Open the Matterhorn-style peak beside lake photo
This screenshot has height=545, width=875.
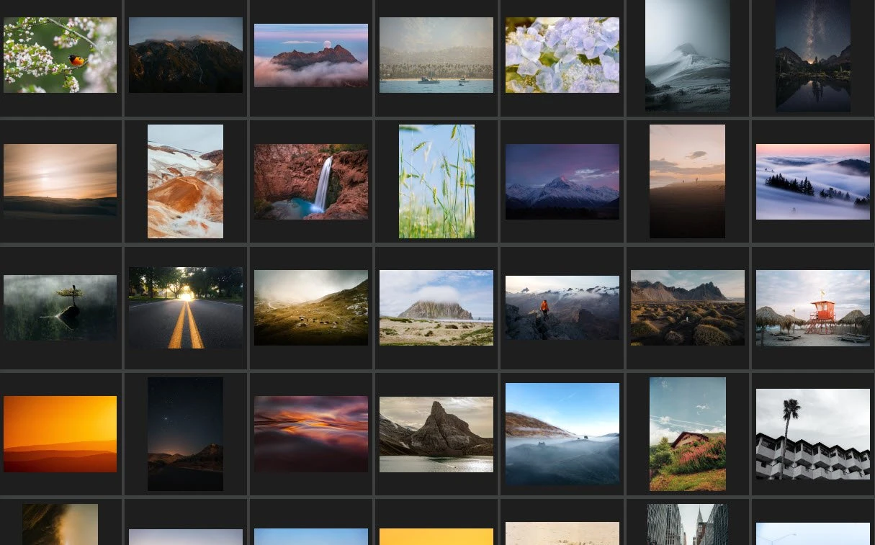(x=436, y=434)
